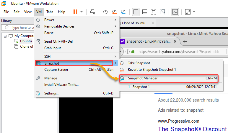Viewport: 228px width, 133px height.
Task: Click the wrench icon beside Manage
Action: coord(38,78)
